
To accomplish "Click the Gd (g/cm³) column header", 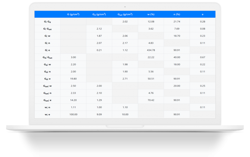I will pyautogui.click(x=99, y=14).
